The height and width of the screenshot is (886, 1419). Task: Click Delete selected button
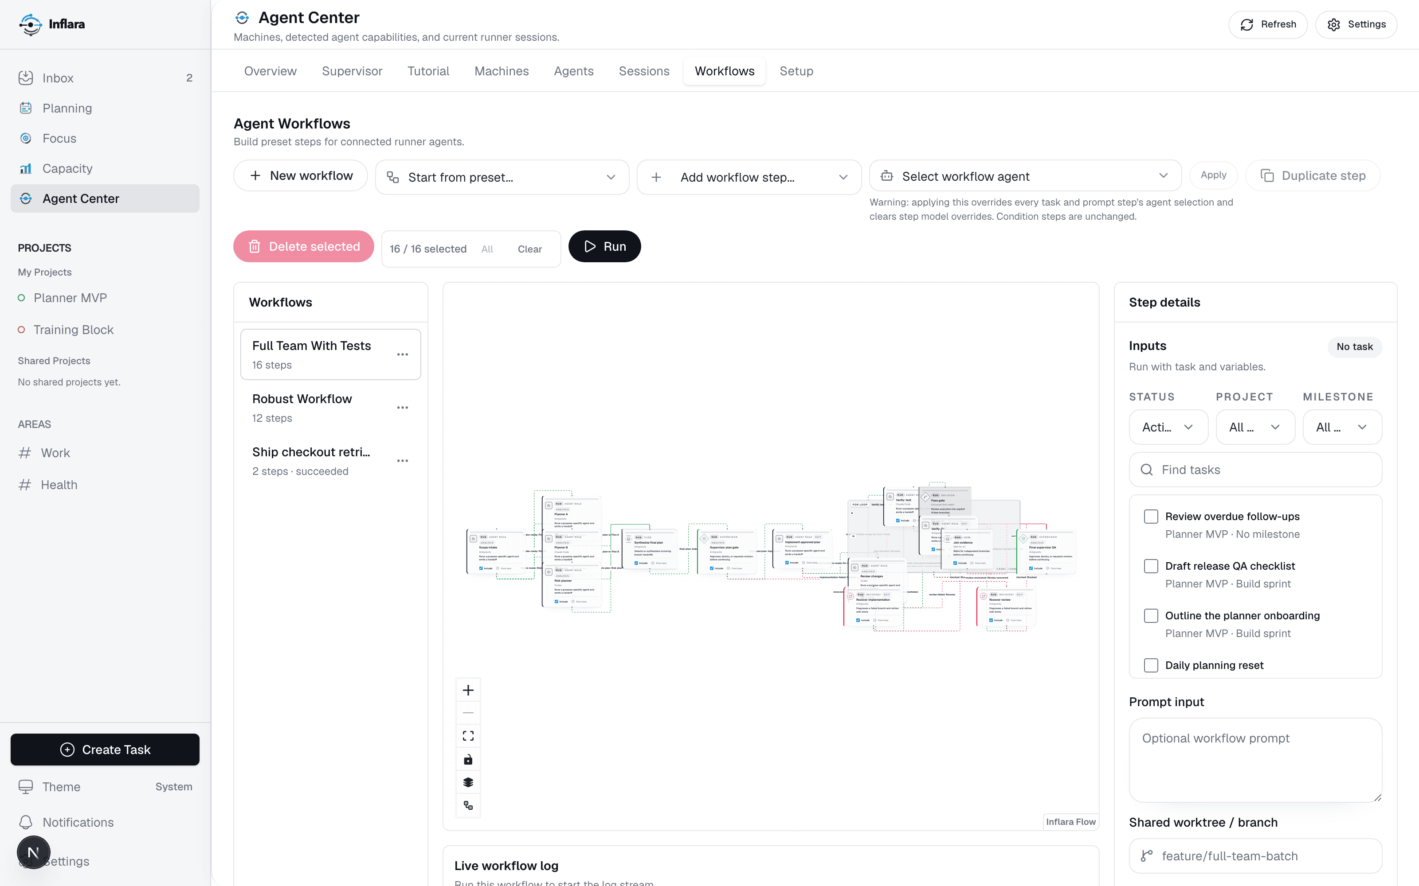coord(304,246)
